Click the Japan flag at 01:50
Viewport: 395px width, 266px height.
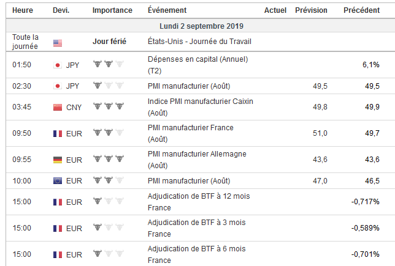58,65
